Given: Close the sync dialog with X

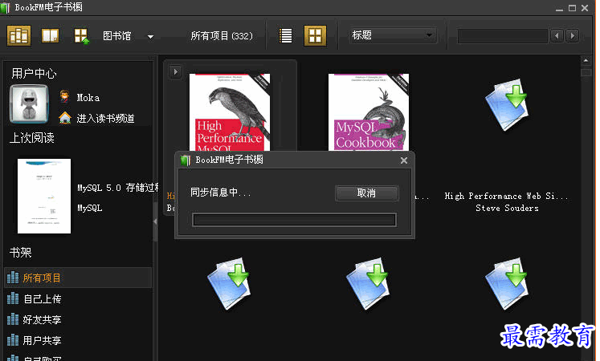Looking at the screenshot, I should 404,160.
